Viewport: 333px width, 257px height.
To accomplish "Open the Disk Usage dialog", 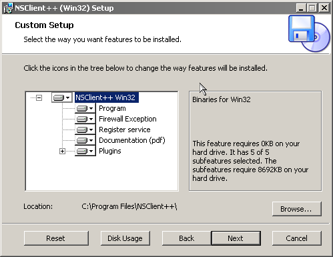I will pos(125,238).
